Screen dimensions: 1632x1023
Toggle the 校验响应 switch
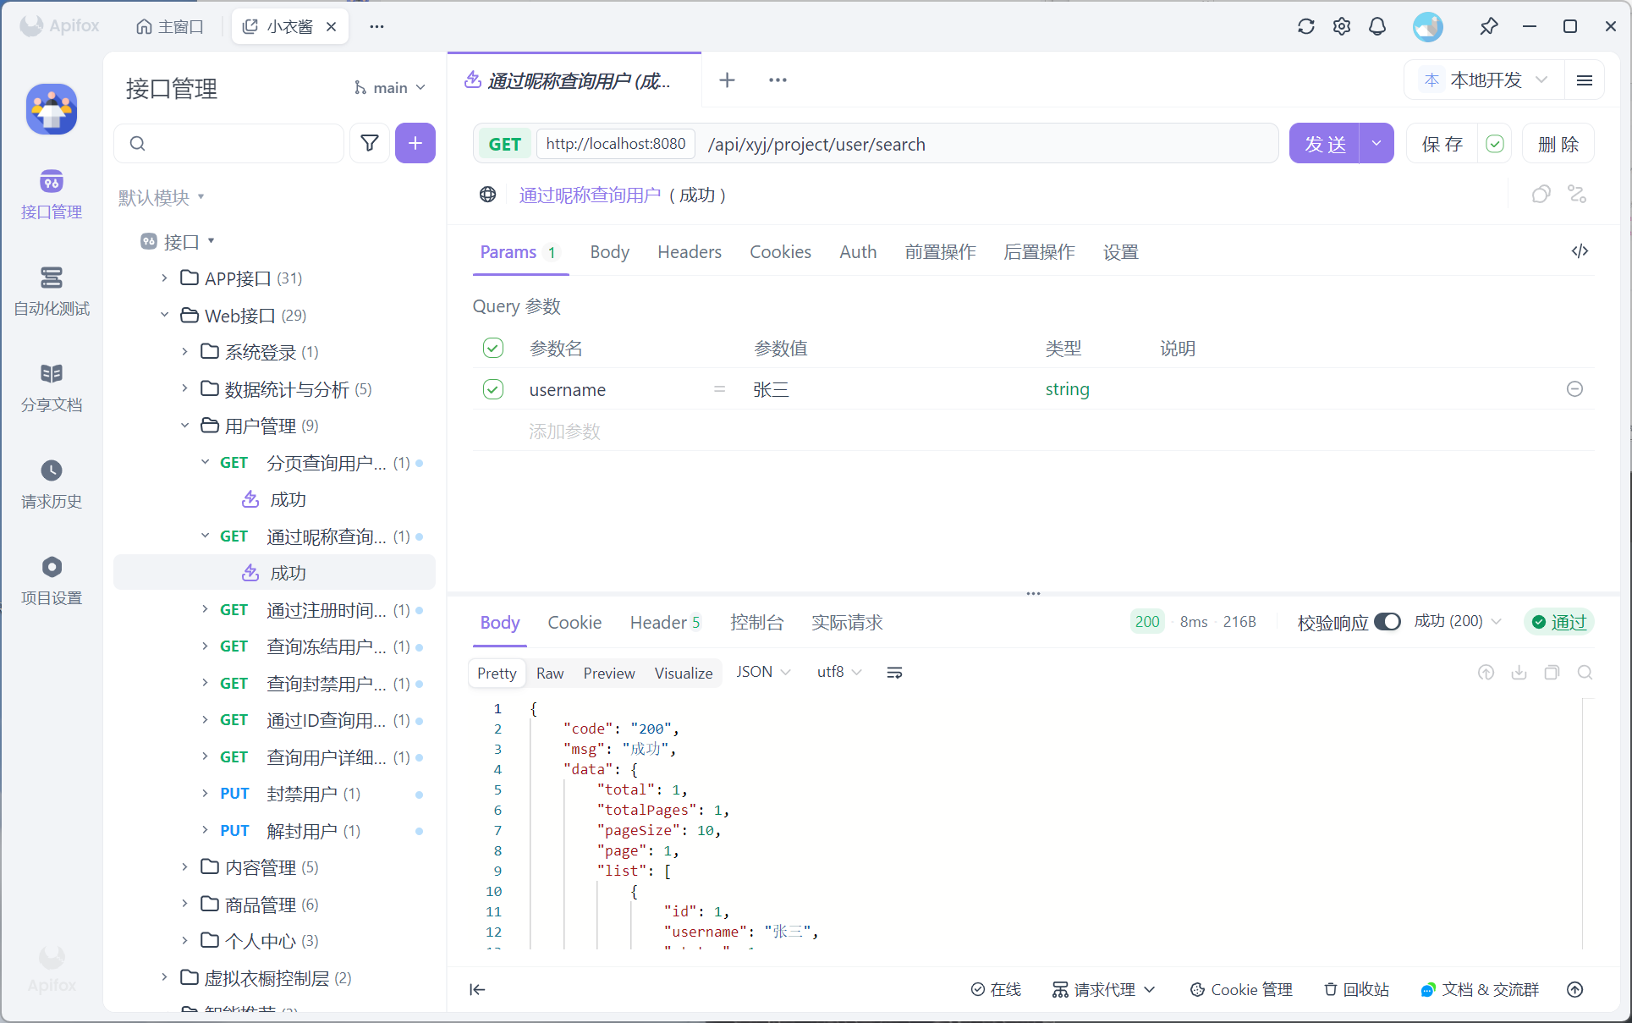pyautogui.click(x=1387, y=622)
